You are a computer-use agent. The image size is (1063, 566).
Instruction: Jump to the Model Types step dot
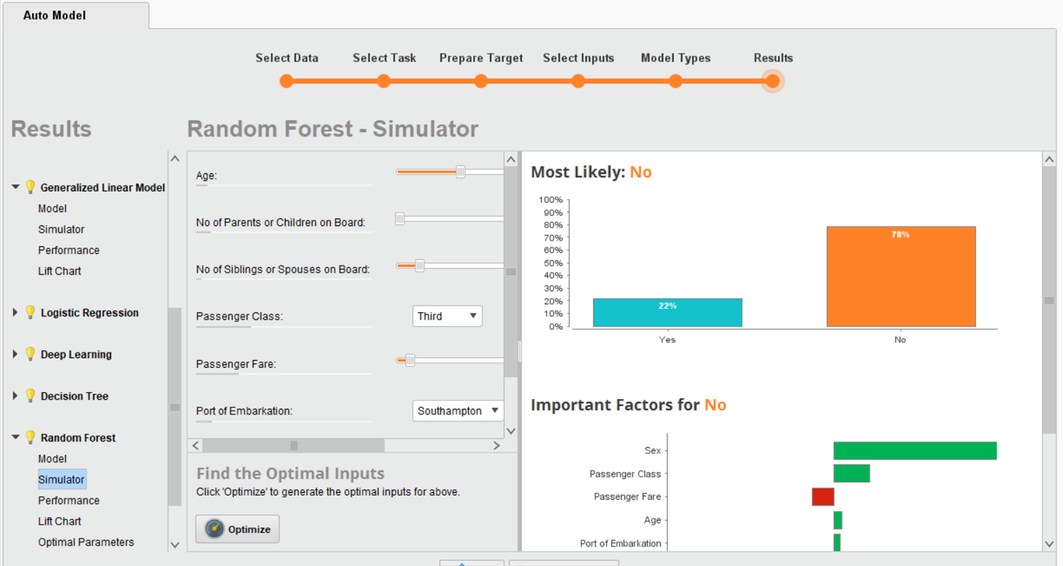pos(675,81)
